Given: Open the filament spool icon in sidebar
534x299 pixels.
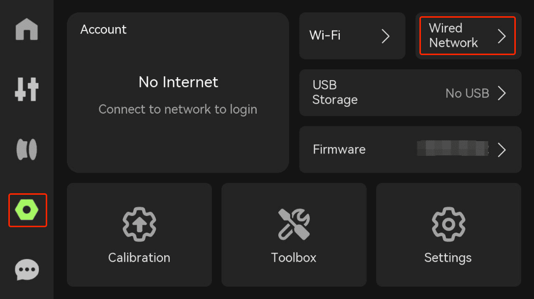Looking at the screenshot, I should click(27, 149).
